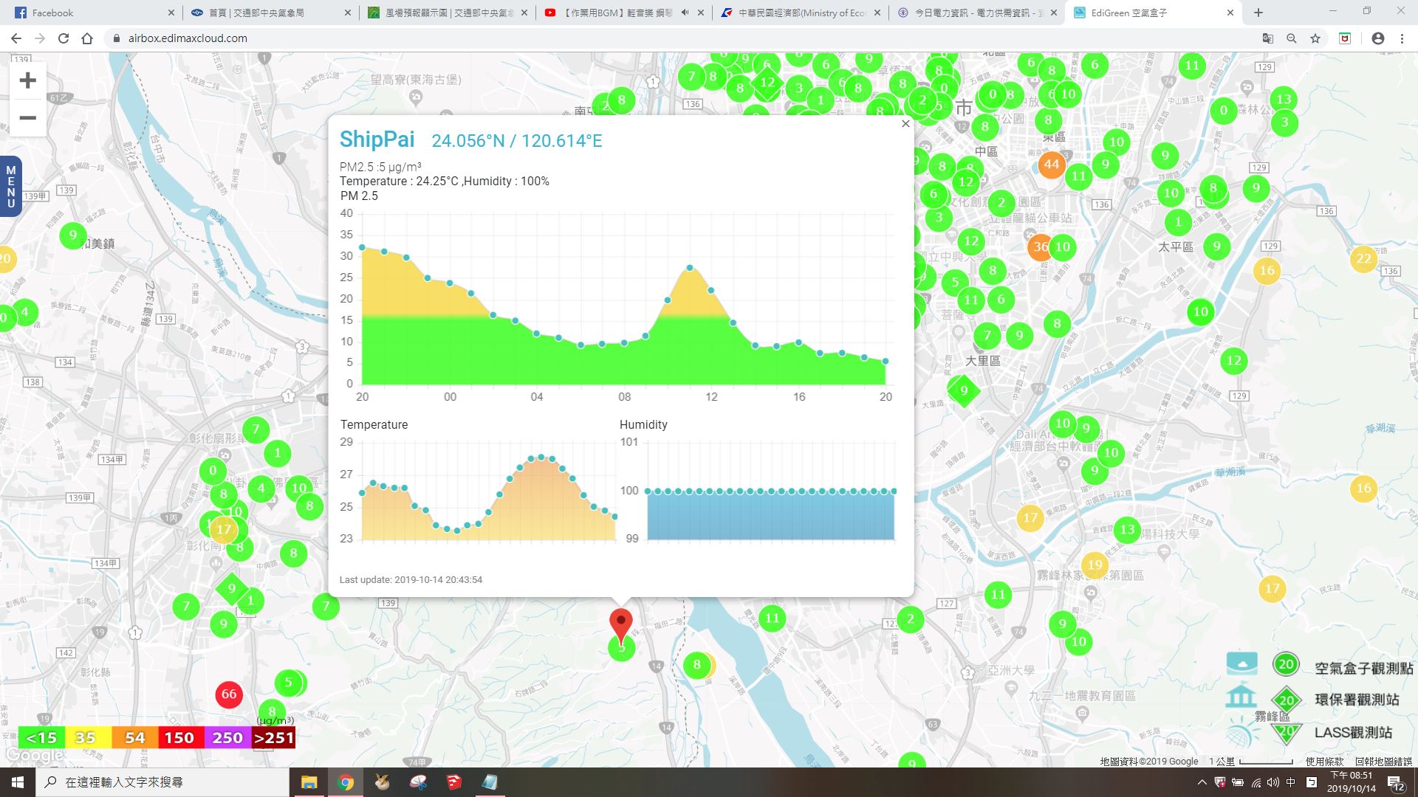Reload the current page
Viewport: 1418px width, 797px height.
pyautogui.click(x=64, y=38)
